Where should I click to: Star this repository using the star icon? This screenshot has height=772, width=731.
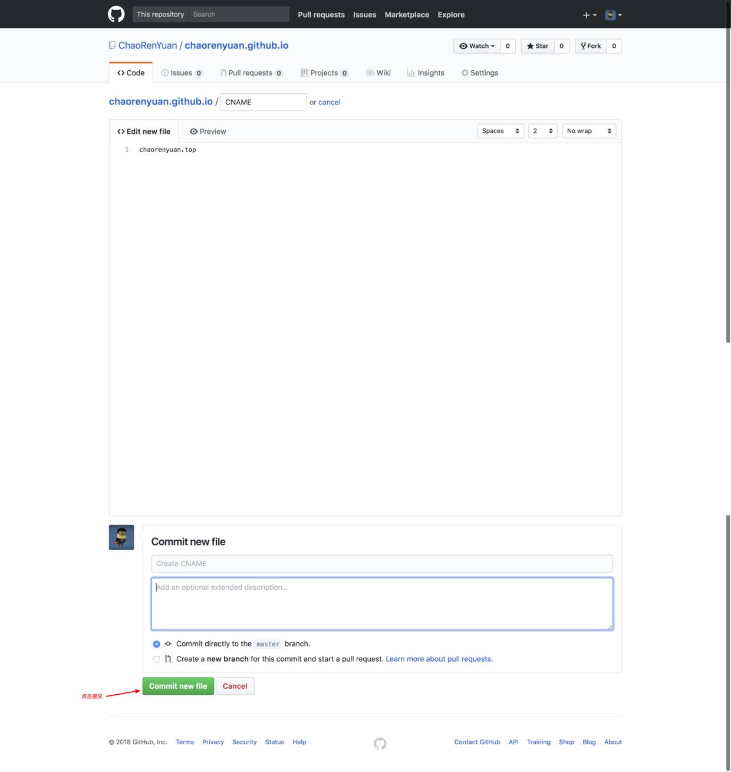pos(530,45)
